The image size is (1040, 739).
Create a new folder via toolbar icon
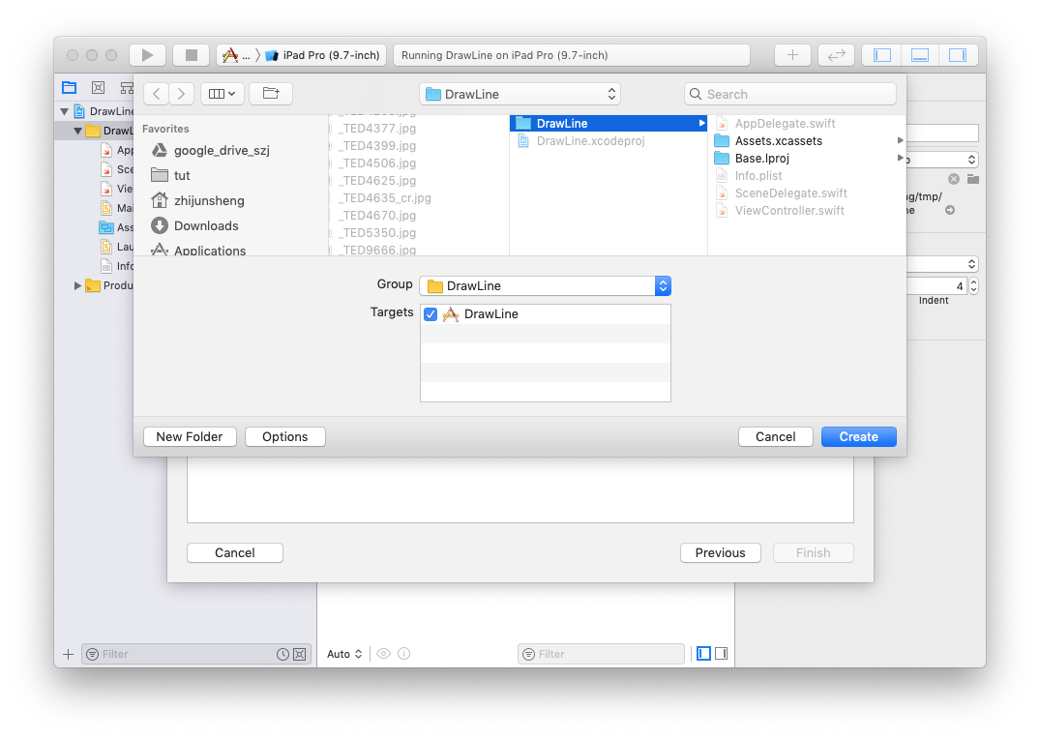271,94
